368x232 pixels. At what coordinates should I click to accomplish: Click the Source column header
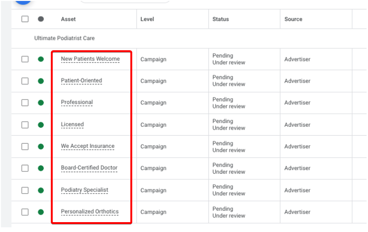click(x=293, y=19)
